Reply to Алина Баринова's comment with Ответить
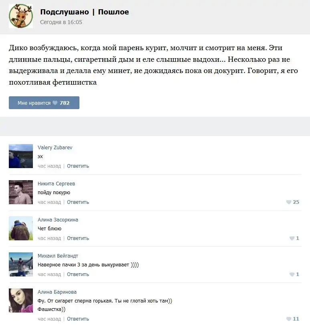 (78, 319)
